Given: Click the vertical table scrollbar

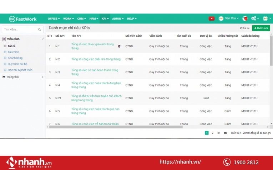Looking at the screenshot, I should click(x=271, y=51).
